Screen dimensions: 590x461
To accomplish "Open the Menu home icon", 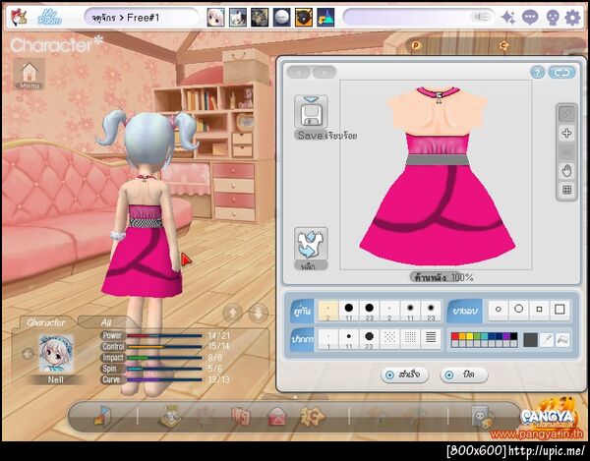I will [29, 74].
